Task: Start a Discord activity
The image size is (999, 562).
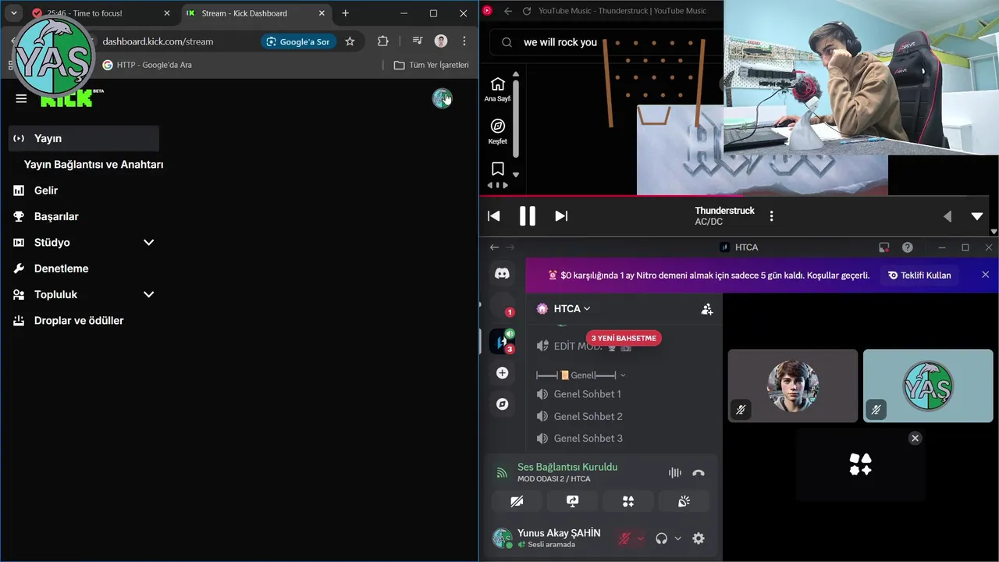Action: coord(628,501)
